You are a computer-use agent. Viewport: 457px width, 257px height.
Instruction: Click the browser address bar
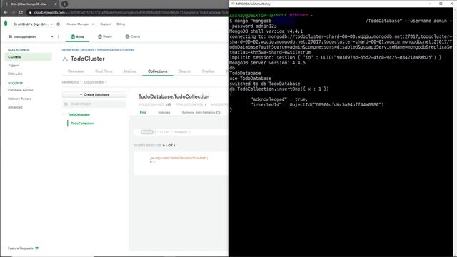pyautogui.click(x=129, y=13)
